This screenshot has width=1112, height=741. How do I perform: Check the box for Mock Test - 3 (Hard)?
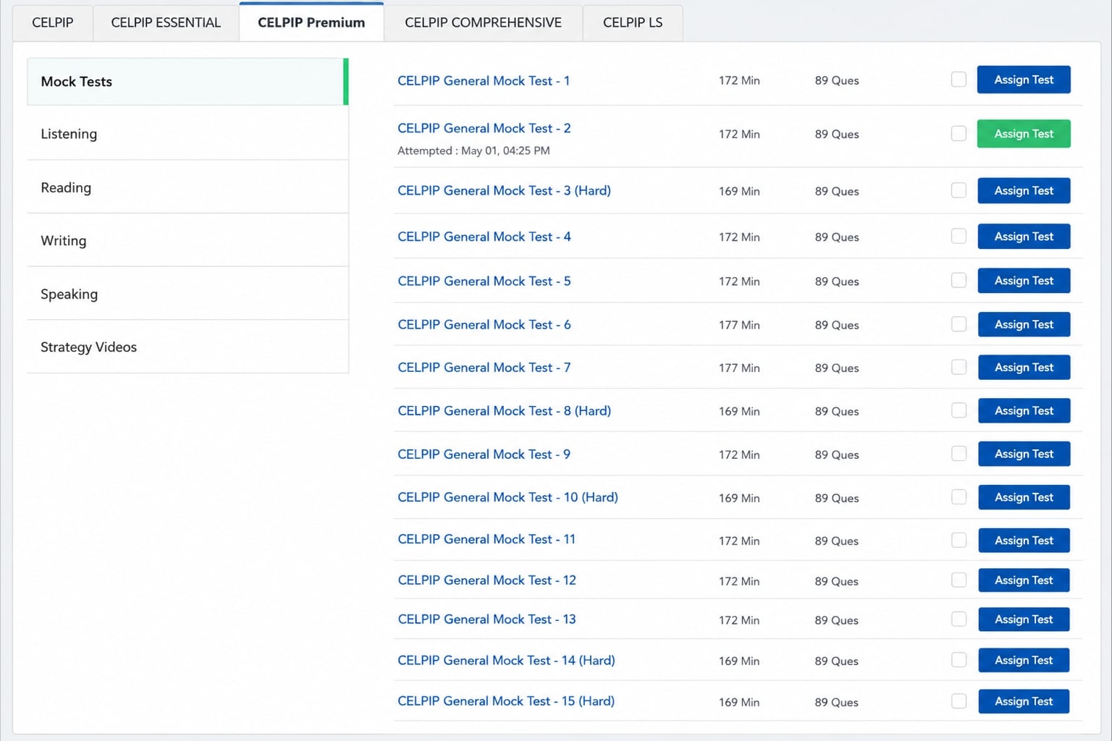pos(959,190)
